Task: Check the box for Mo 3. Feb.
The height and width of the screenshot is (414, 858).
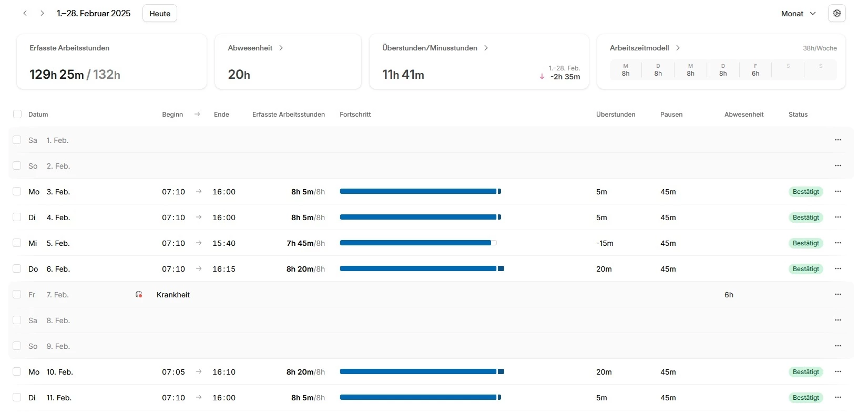Action: click(17, 191)
